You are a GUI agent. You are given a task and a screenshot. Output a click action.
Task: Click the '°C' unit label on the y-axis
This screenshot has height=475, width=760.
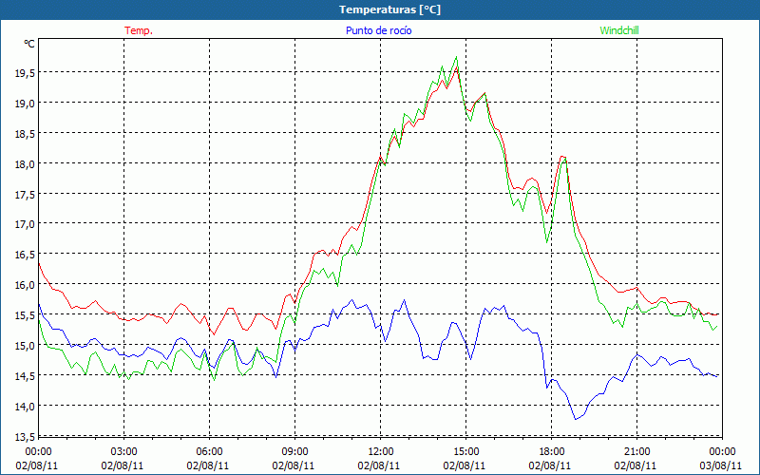(x=29, y=44)
